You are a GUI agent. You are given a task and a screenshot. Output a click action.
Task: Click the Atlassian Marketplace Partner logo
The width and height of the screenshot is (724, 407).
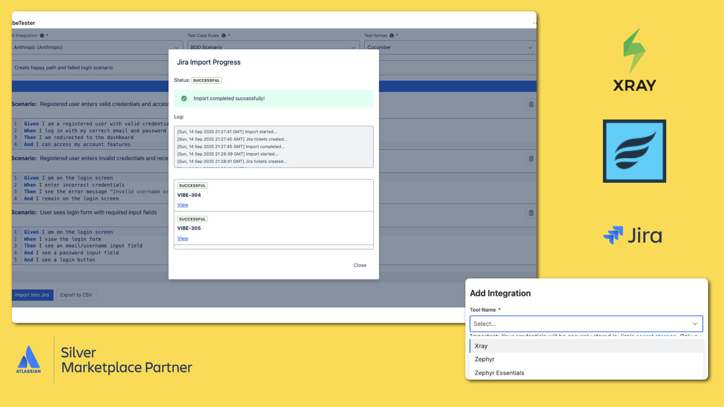pyautogui.click(x=28, y=359)
